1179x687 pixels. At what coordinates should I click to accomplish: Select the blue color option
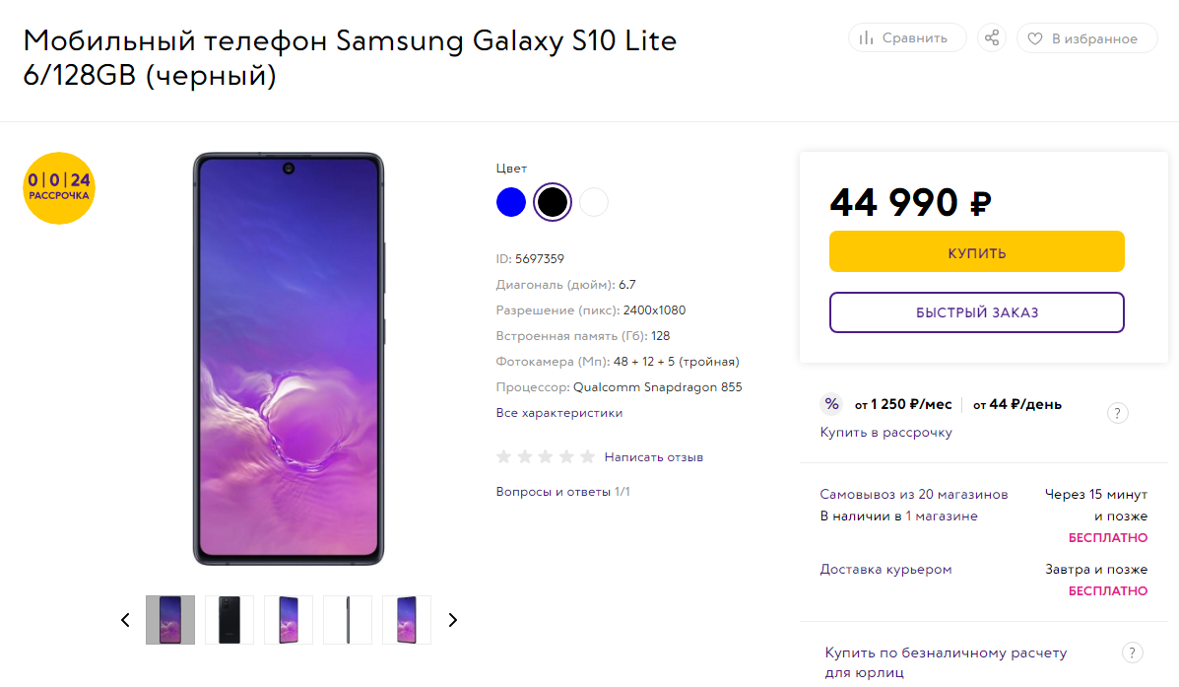511,202
